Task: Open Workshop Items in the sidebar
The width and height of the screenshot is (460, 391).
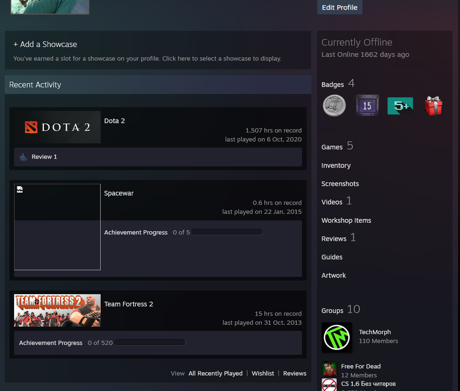Action: point(346,220)
